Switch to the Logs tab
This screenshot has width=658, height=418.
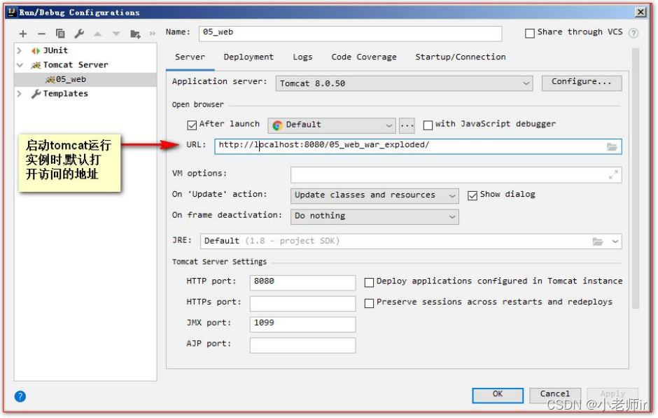click(x=302, y=57)
